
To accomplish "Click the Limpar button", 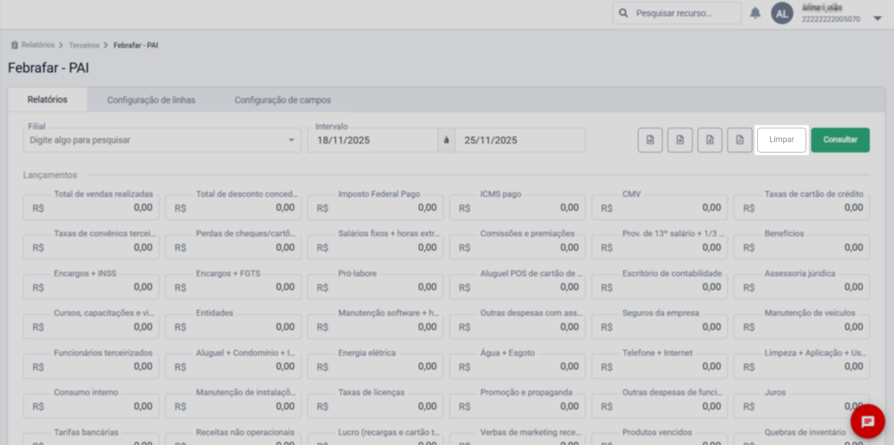I will click(x=782, y=140).
